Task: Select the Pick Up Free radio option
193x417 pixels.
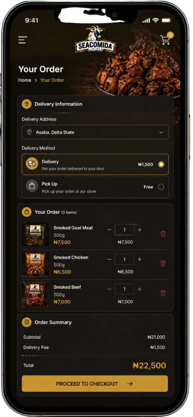Action: pyautogui.click(x=161, y=187)
